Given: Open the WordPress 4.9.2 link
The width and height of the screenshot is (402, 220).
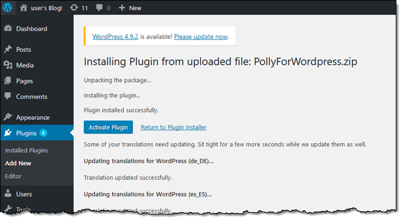Looking at the screenshot, I should coord(116,37).
